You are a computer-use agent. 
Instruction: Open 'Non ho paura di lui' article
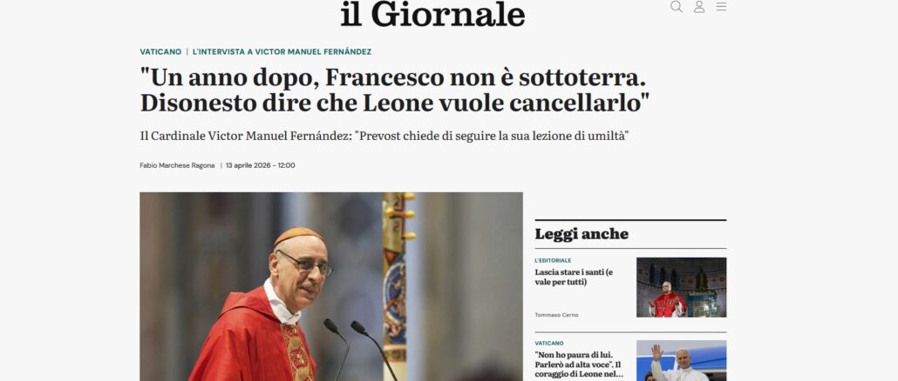pyautogui.click(x=578, y=364)
